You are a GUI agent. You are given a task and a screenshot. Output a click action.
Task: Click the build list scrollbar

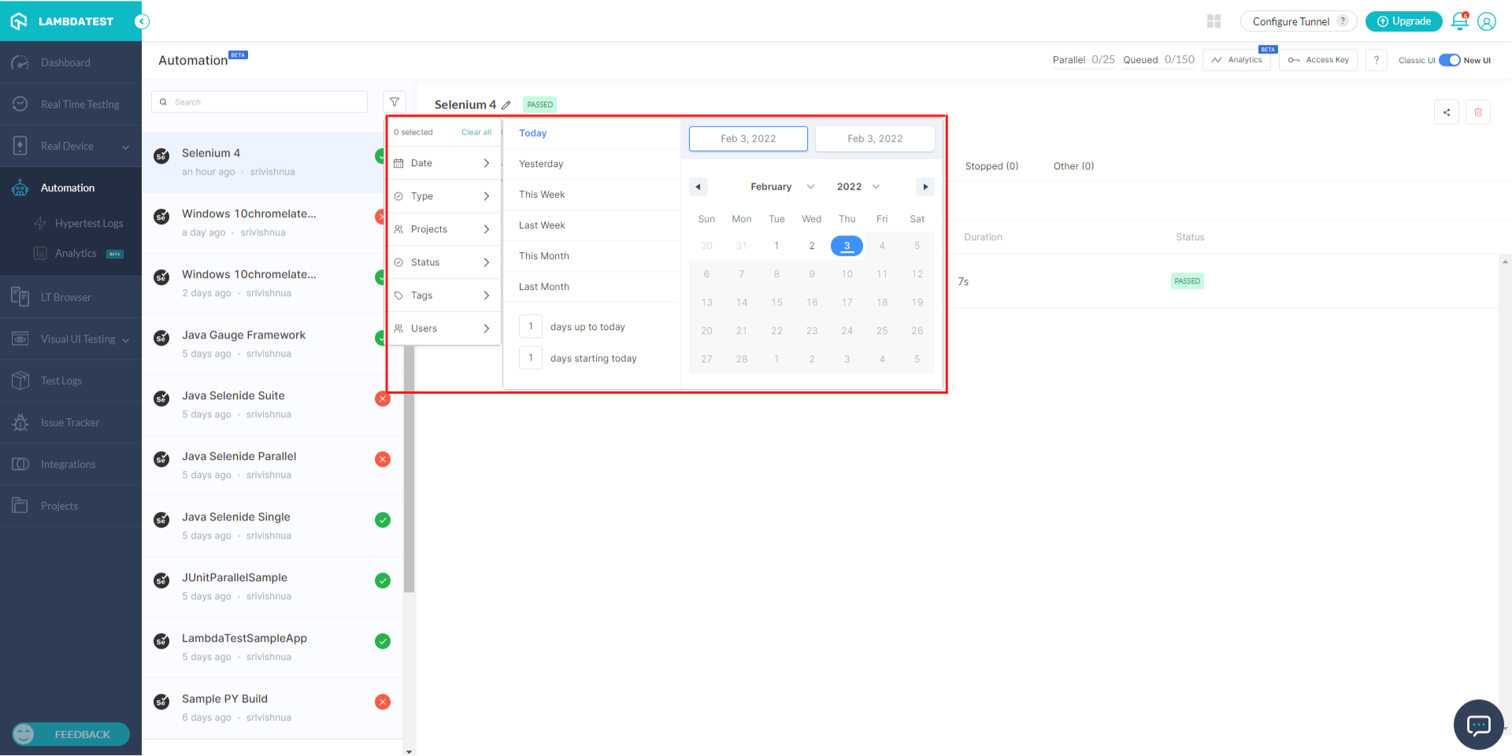[x=409, y=469]
